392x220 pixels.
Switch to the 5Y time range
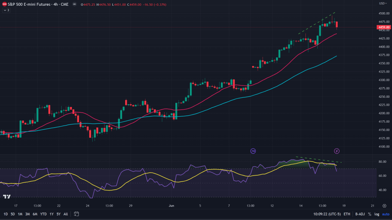58,214
